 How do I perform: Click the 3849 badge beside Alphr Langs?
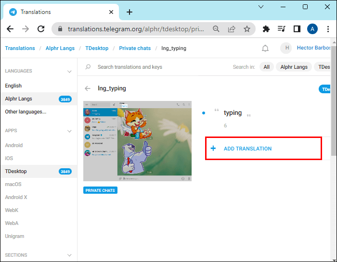click(65, 99)
